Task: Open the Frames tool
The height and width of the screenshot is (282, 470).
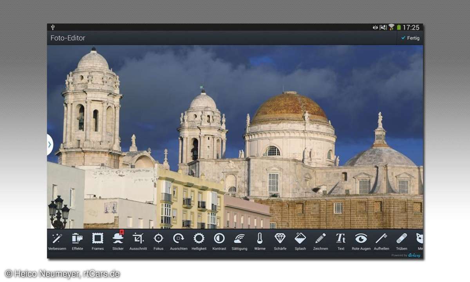Action: (98, 241)
